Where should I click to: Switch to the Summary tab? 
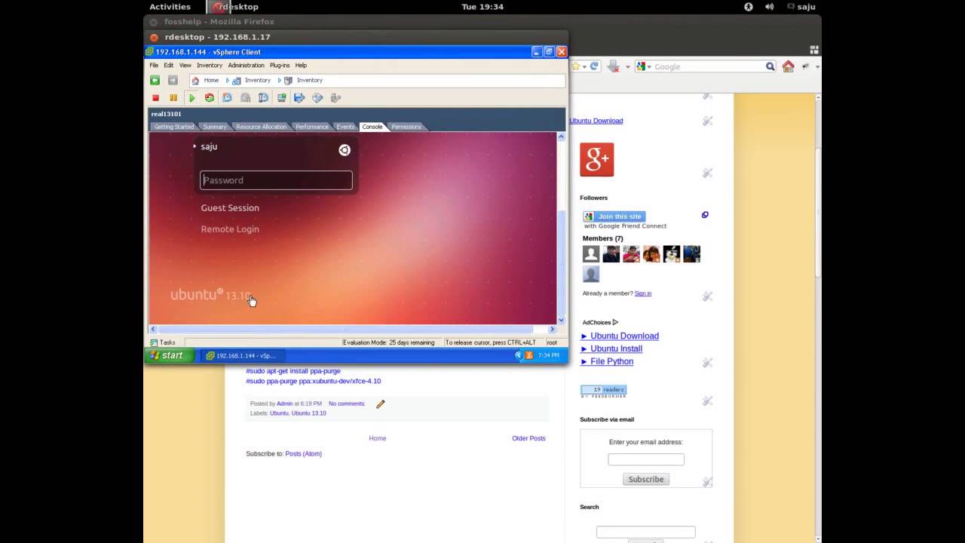click(x=215, y=127)
